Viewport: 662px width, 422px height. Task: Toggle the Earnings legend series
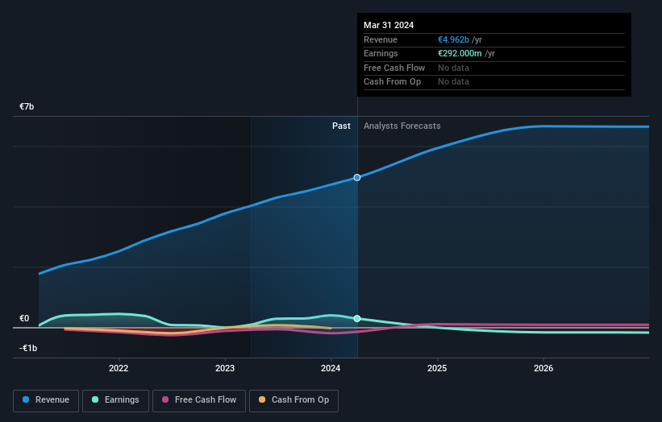coord(115,400)
